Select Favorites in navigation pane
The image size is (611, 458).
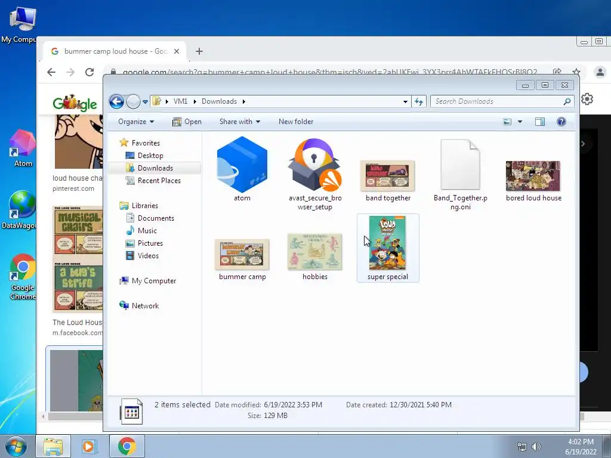point(140,143)
